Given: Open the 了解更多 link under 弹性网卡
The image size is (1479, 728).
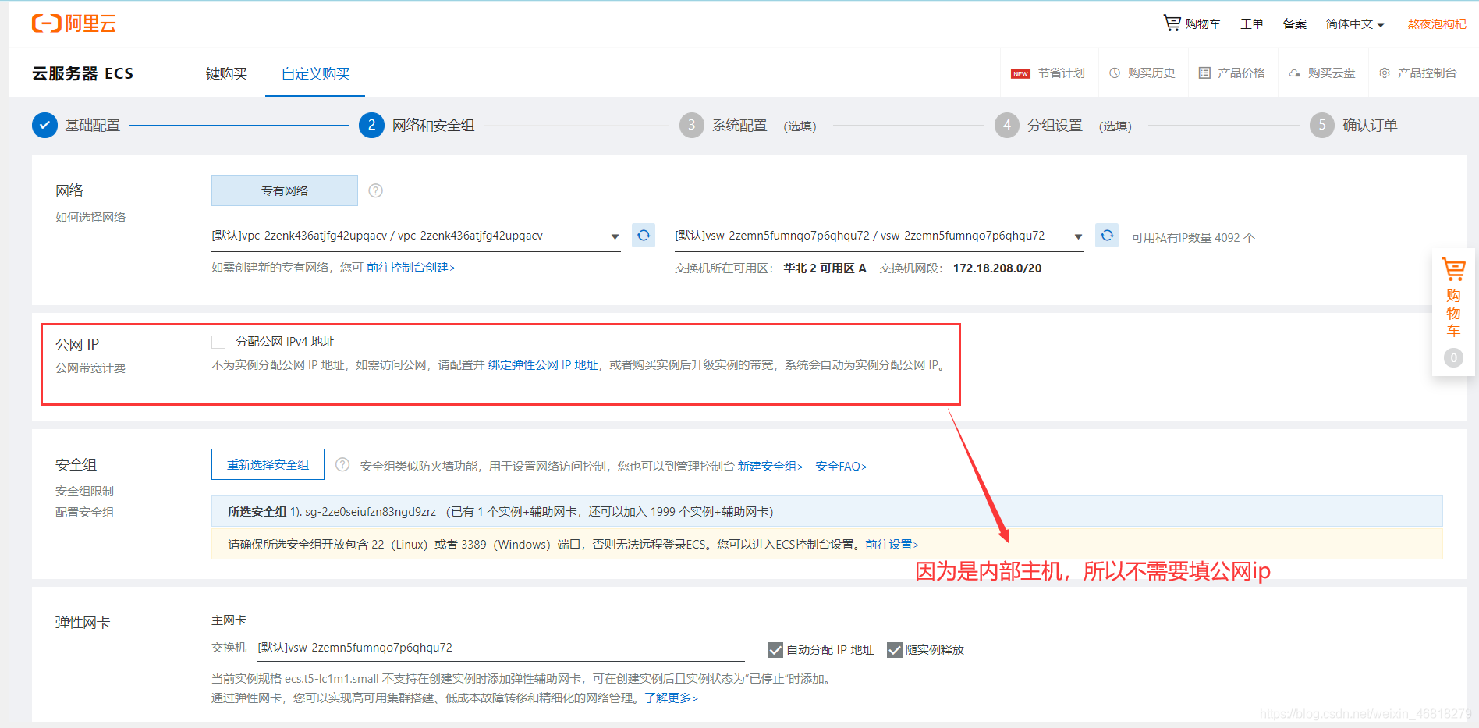Looking at the screenshot, I should (x=671, y=698).
